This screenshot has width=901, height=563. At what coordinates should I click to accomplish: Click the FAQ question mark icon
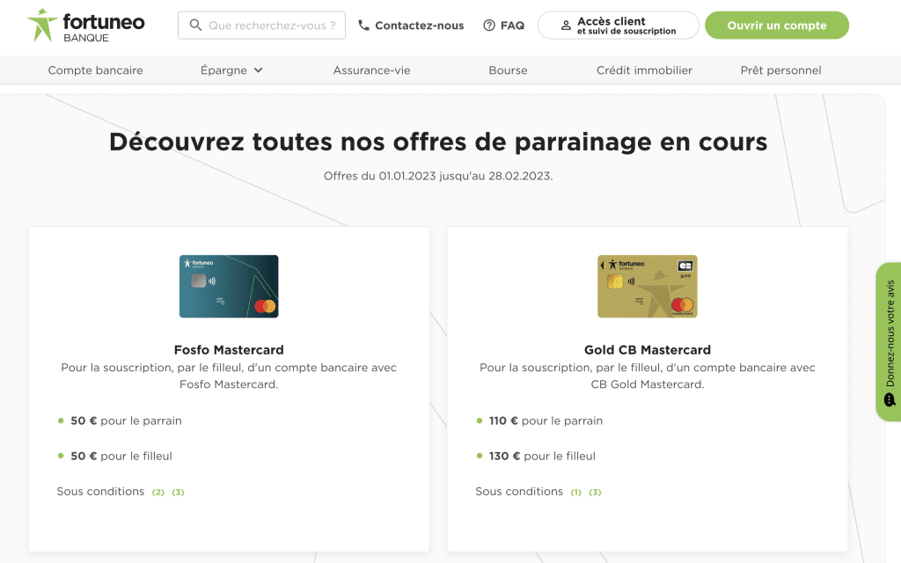coord(489,26)
